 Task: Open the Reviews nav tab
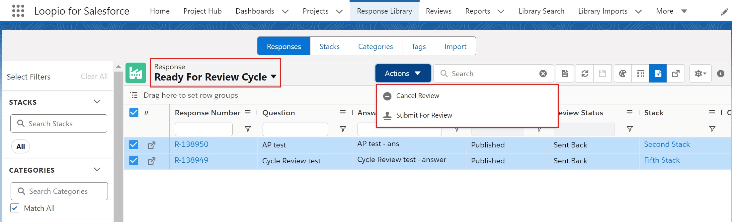(439, 11)
